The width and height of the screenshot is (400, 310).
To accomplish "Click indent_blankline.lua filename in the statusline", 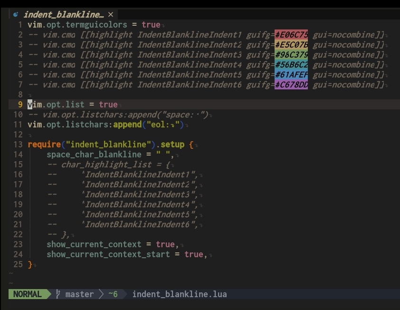I will pos(180,294).
